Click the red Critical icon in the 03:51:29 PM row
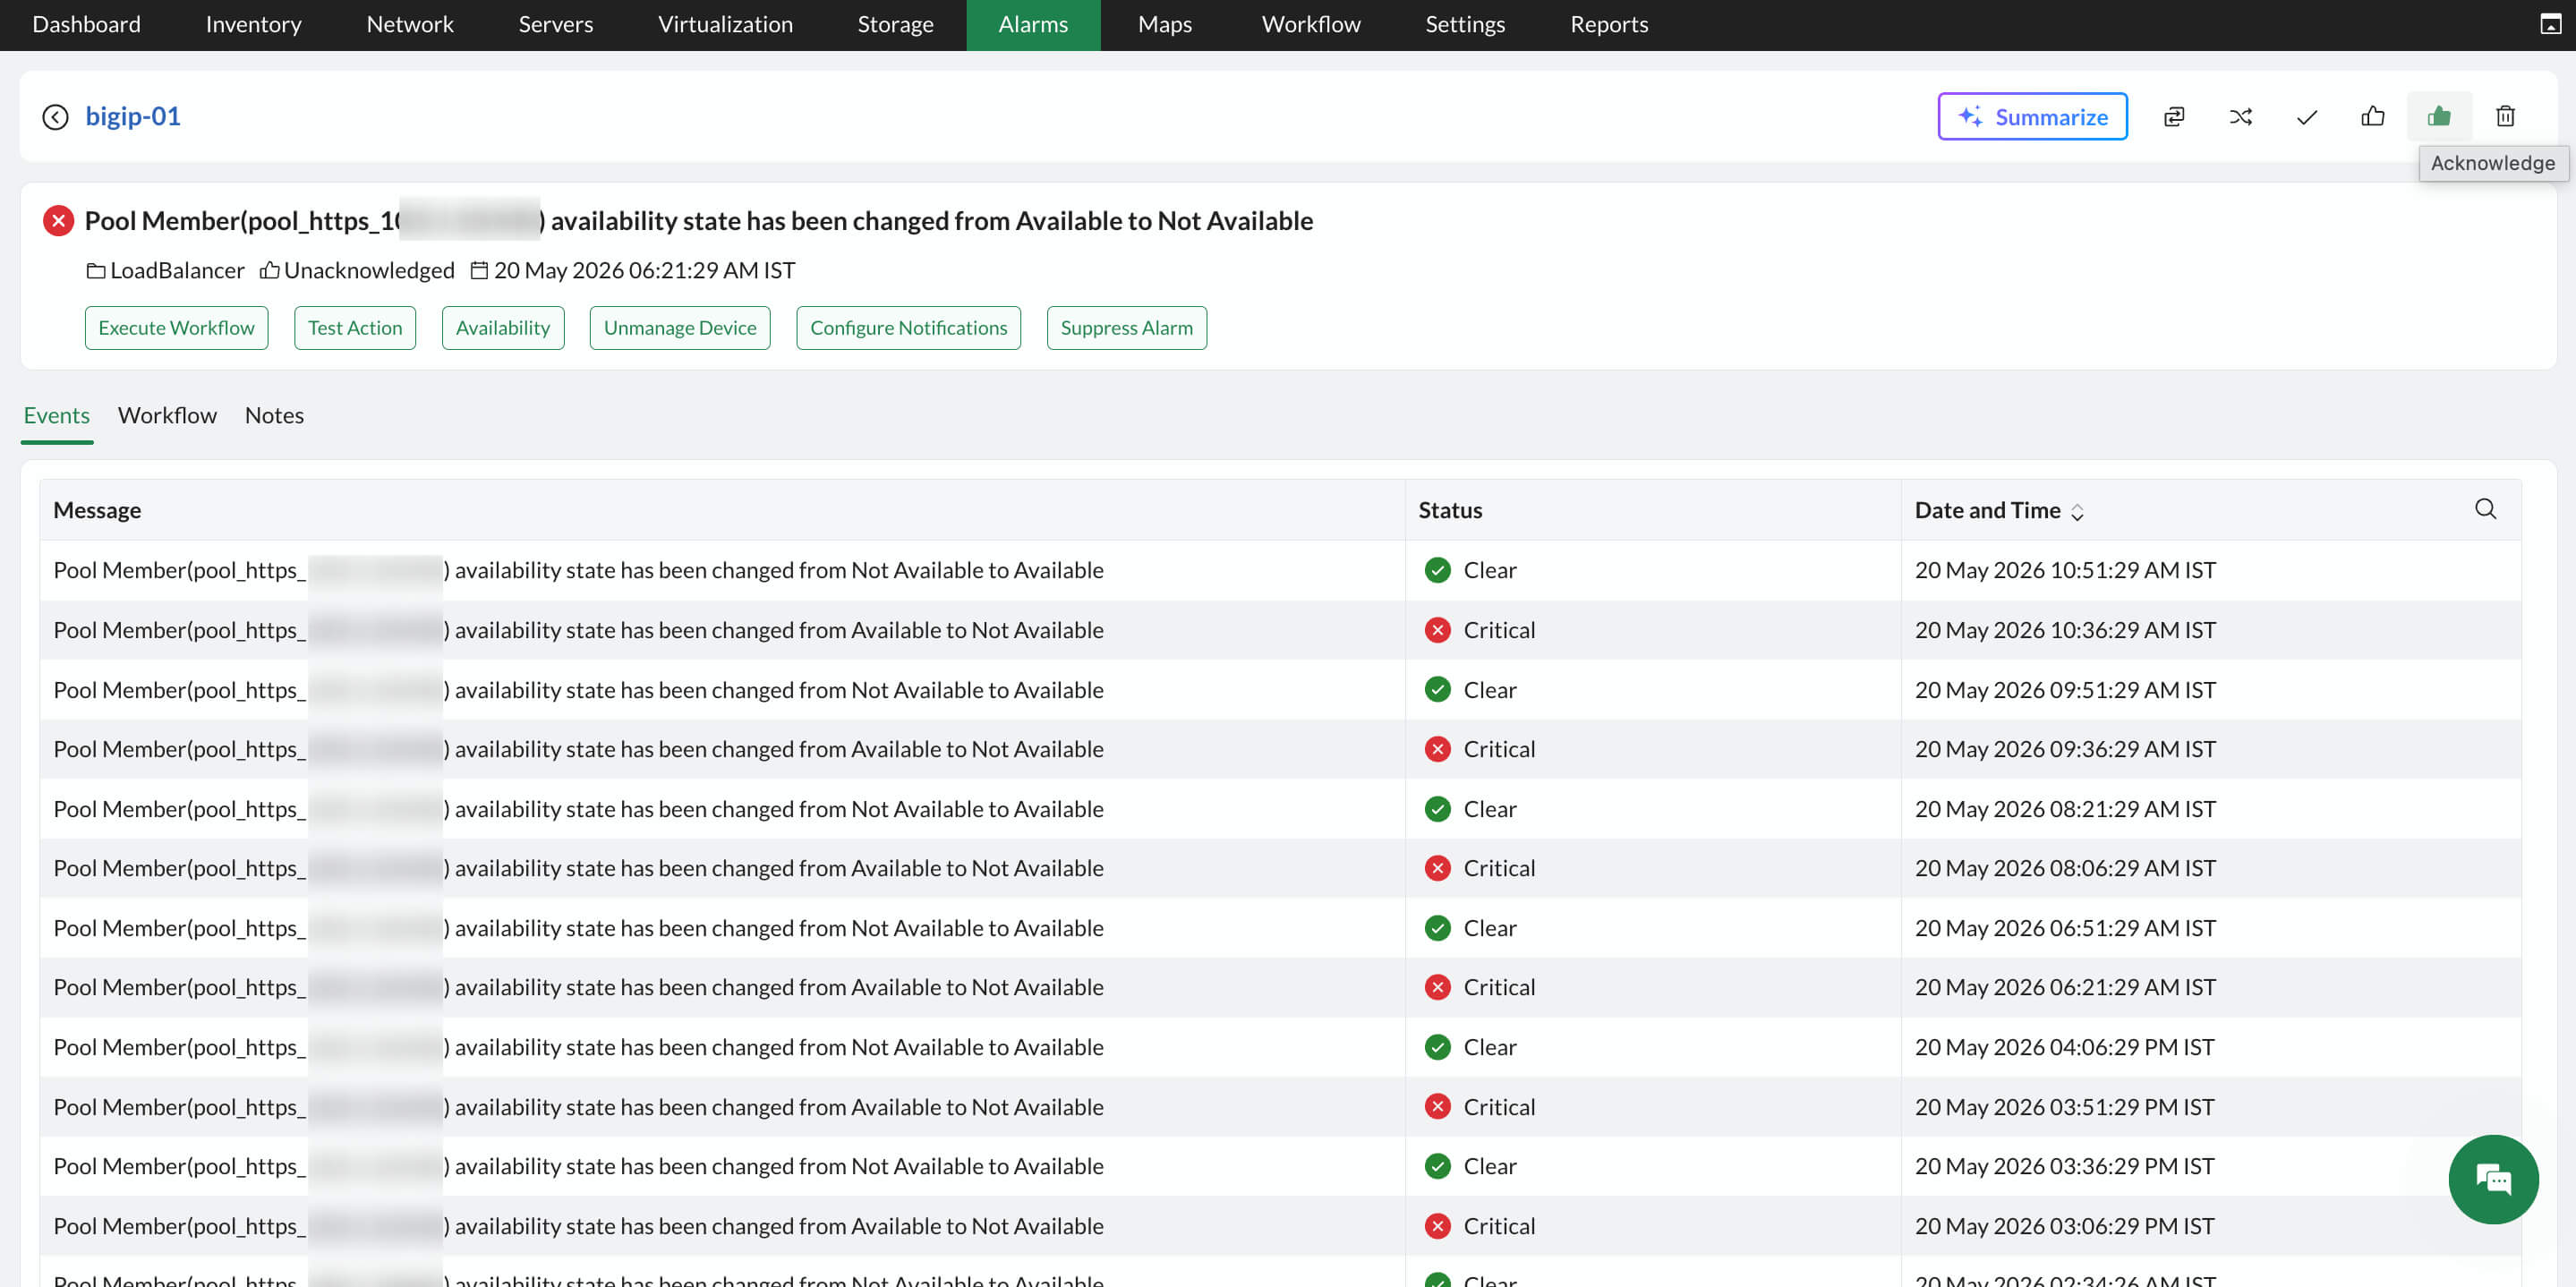The image size is (2576, 1287). [1437, 1107]
